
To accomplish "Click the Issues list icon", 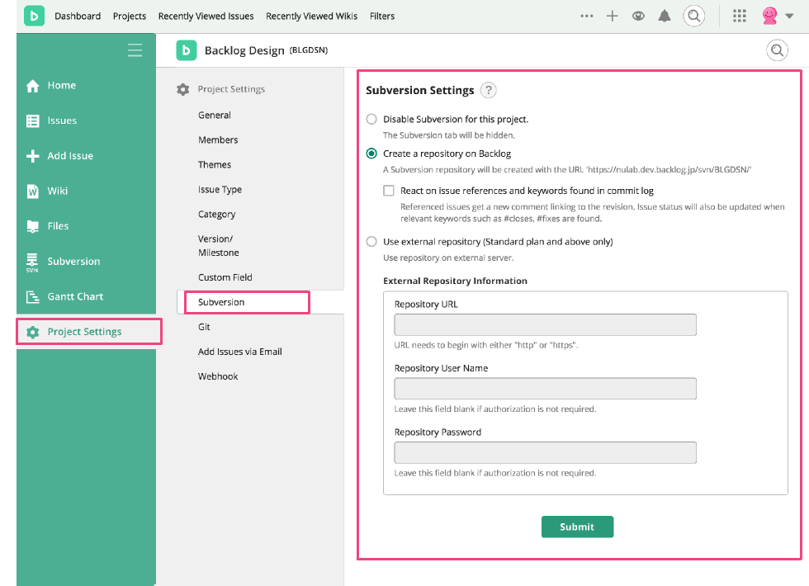I will point(32,121).
